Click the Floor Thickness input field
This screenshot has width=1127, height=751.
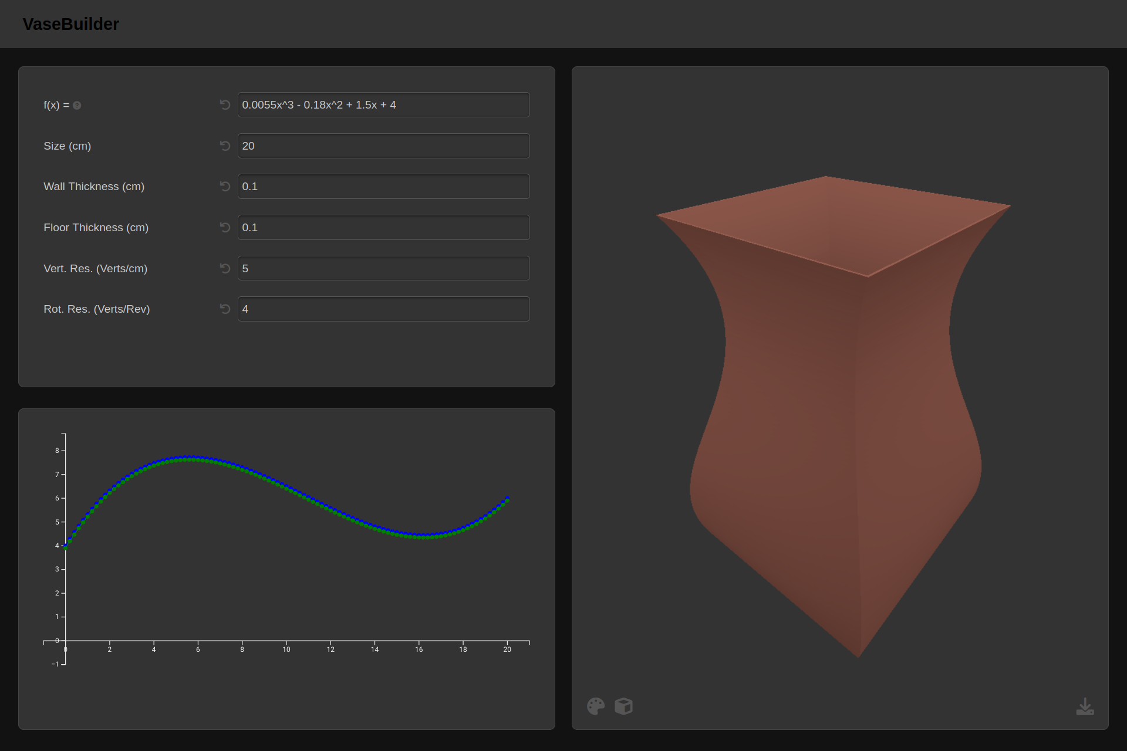pyautogui.click(x=383, y=227)
